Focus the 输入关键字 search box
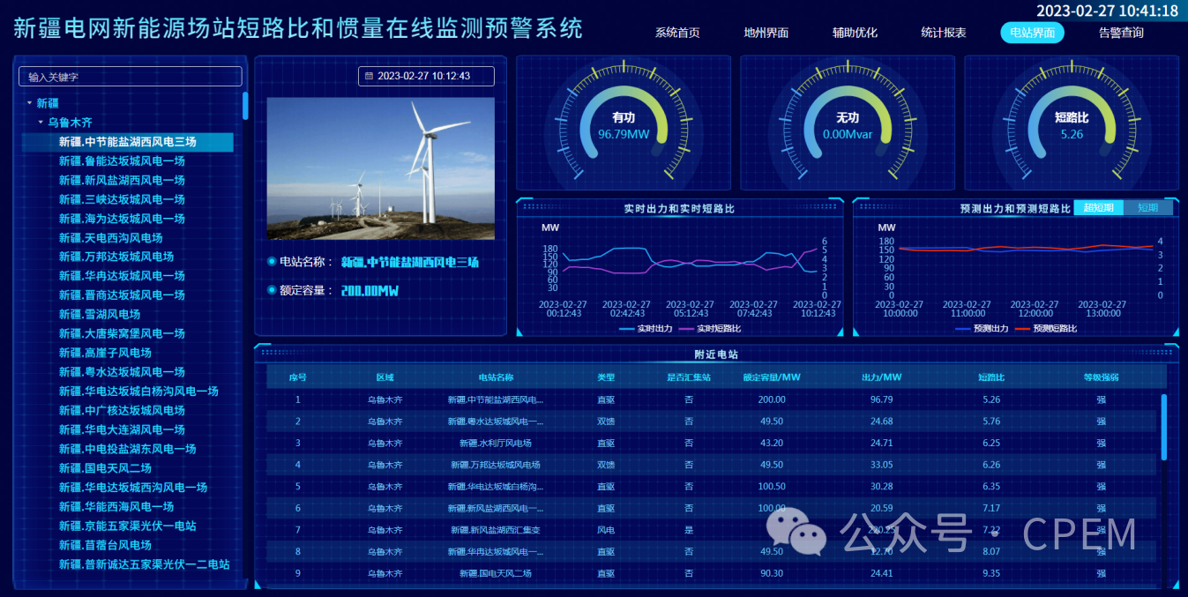Viewport: 1188px width, 597px height. [130, 77]
